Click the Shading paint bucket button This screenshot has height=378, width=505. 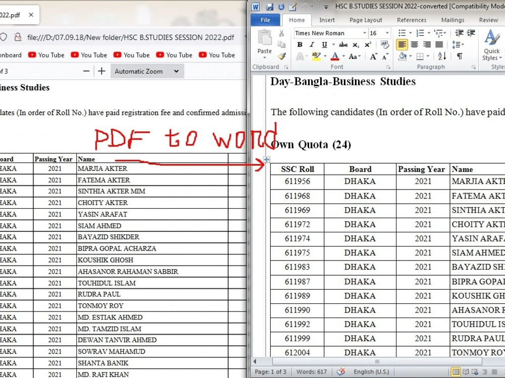[402, 56]
